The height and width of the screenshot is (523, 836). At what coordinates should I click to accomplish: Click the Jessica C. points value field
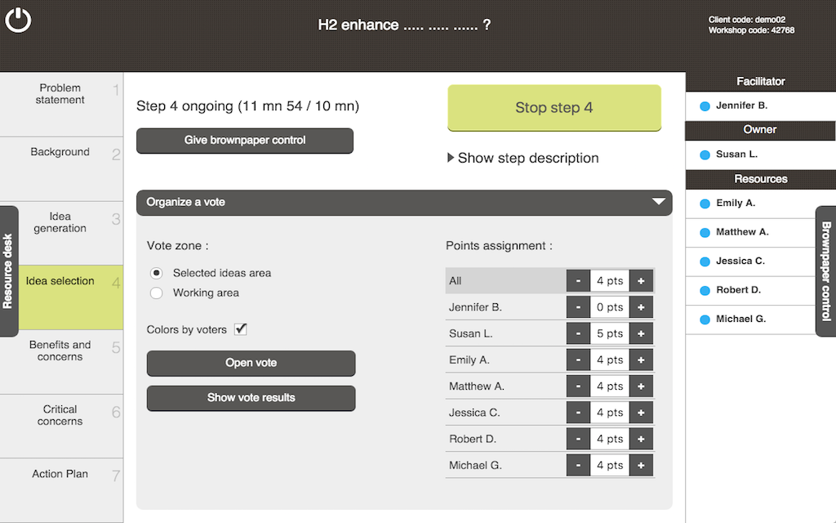coord(609,413)
